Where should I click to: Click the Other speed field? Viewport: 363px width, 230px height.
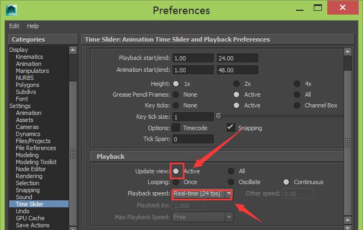(298, 194)
